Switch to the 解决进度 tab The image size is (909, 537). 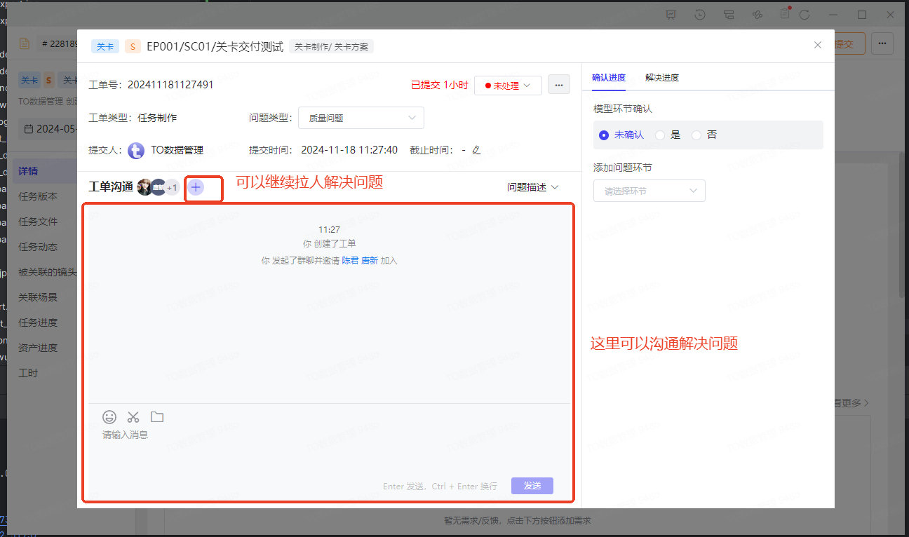coord(661,78)
